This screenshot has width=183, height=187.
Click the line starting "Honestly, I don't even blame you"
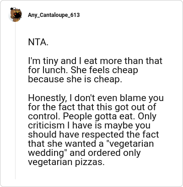click(x=96, y=98)
